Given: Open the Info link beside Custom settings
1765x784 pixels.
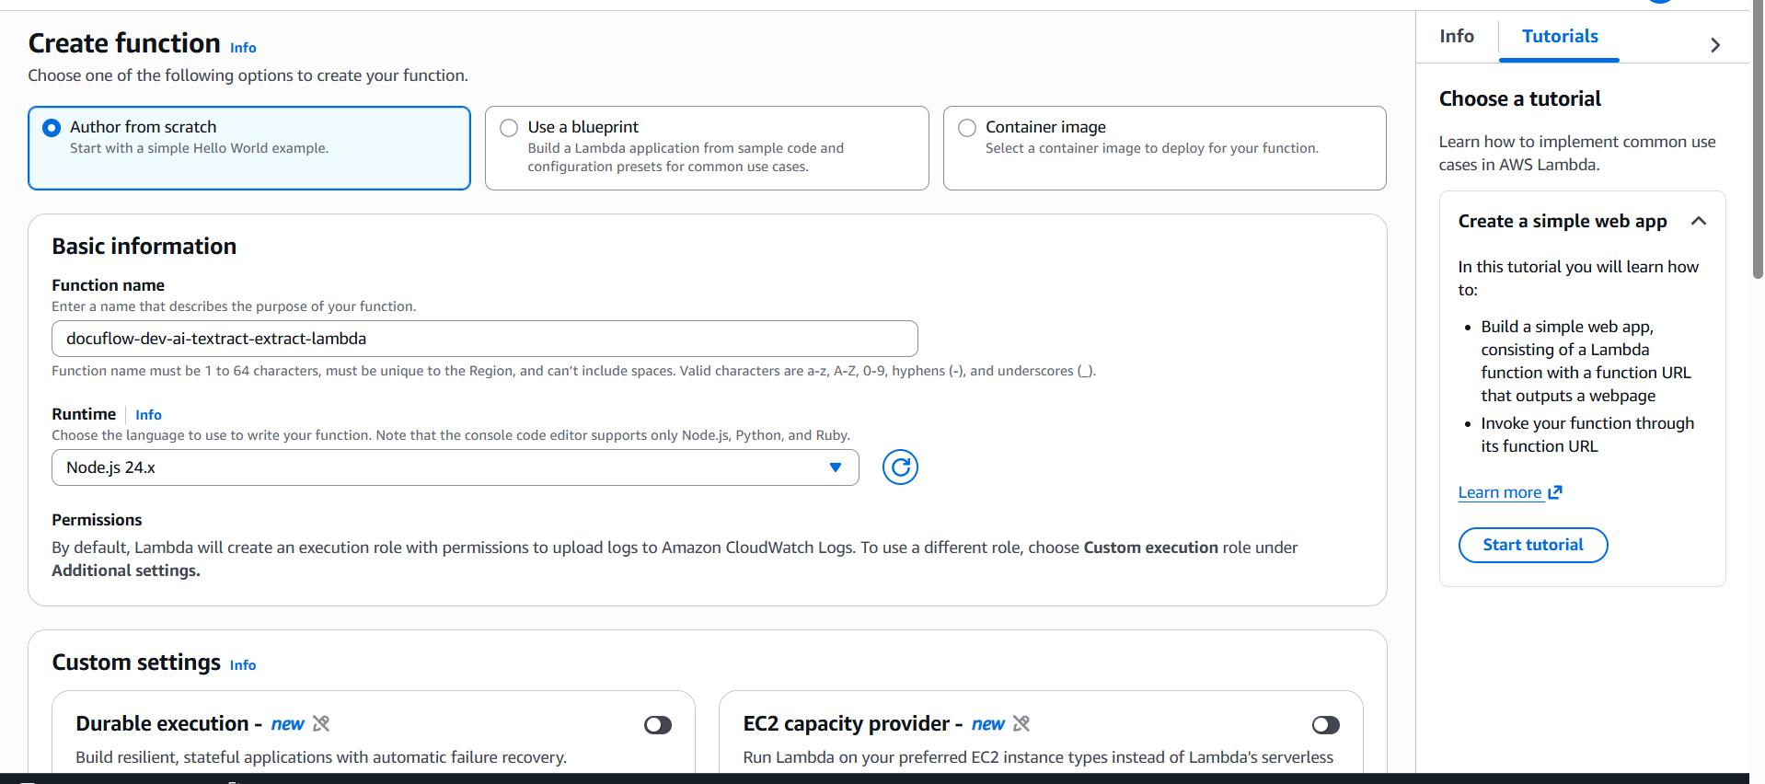Looking at the screenshot, I should 243,665.
